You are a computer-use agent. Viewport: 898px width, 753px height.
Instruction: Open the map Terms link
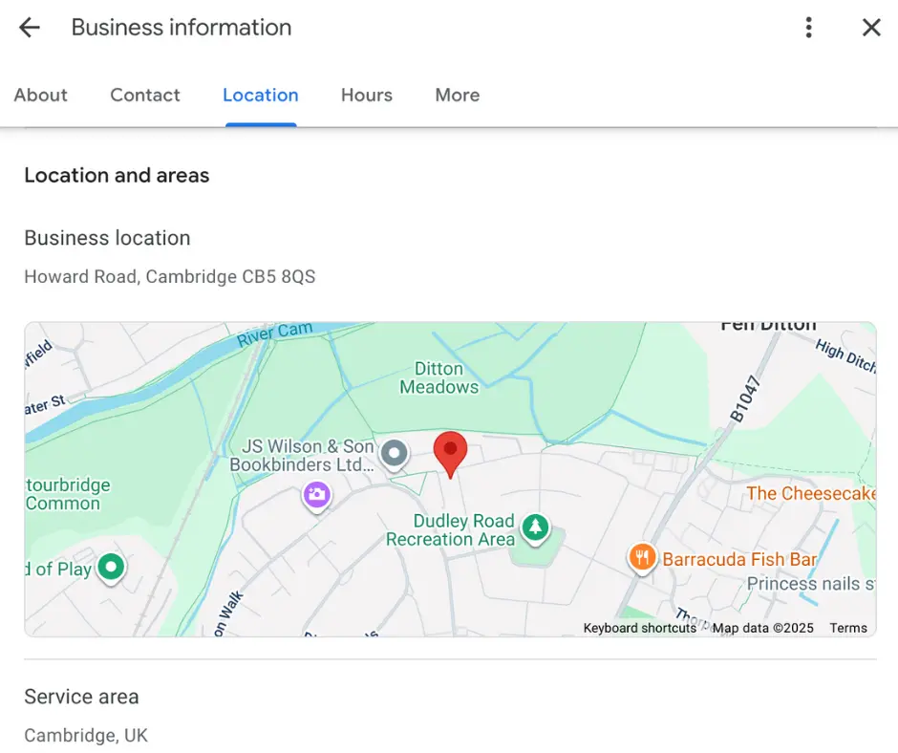tap(848, 628)
